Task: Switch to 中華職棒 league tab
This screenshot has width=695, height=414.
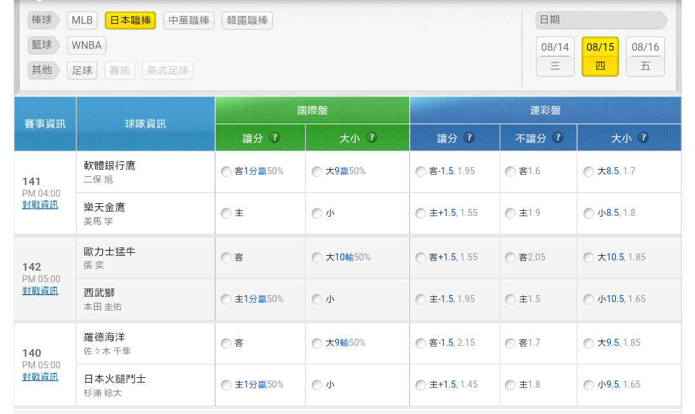Action: [x=189, y=21]
